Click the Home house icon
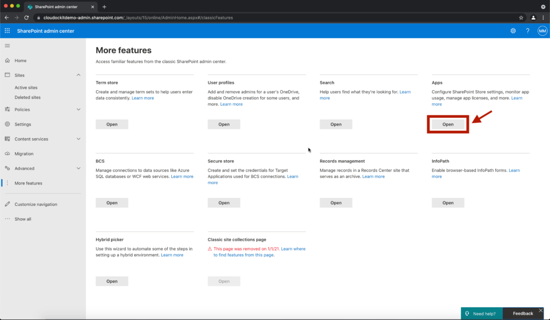This screenshot has width=550, height=320. pos(8,61)
